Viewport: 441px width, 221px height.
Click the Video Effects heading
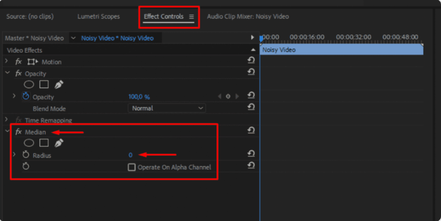click(x=25, y=50)
